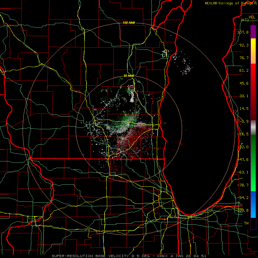The width and height of the screenshot is (258, 258).
Task: Select the 107.8 velocity scale value
Action: [x=243, y=32]
